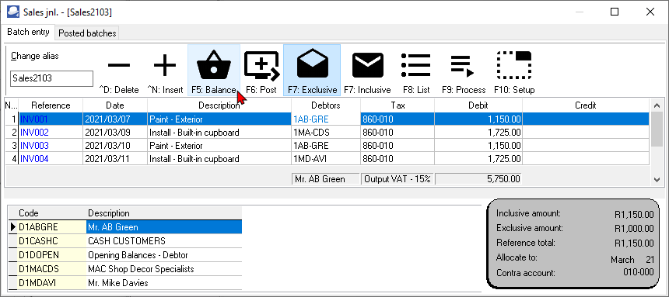Open the F8: List icon
Screen dimensions: 669x297
[x=416, y=65]
